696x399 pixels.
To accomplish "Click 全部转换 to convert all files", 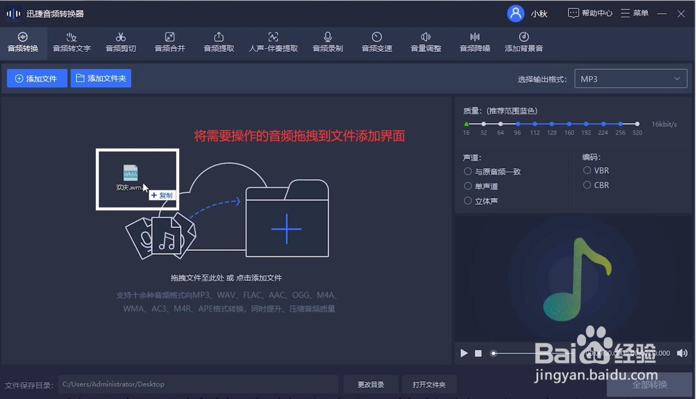I will tap(649, 384).
